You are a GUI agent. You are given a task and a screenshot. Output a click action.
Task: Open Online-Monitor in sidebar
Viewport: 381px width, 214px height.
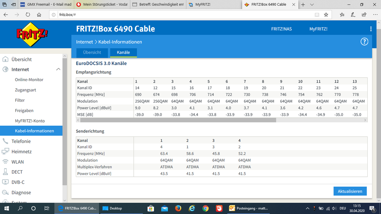click(29, 80)
